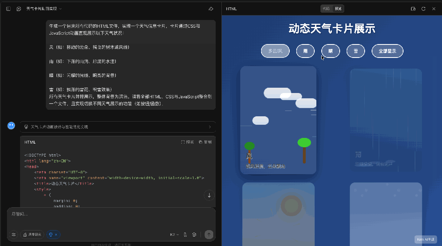The width and height of the screenshot is (442, 246).
Task: Click the 复制 button on code block
Action: (x=205, y=142)
